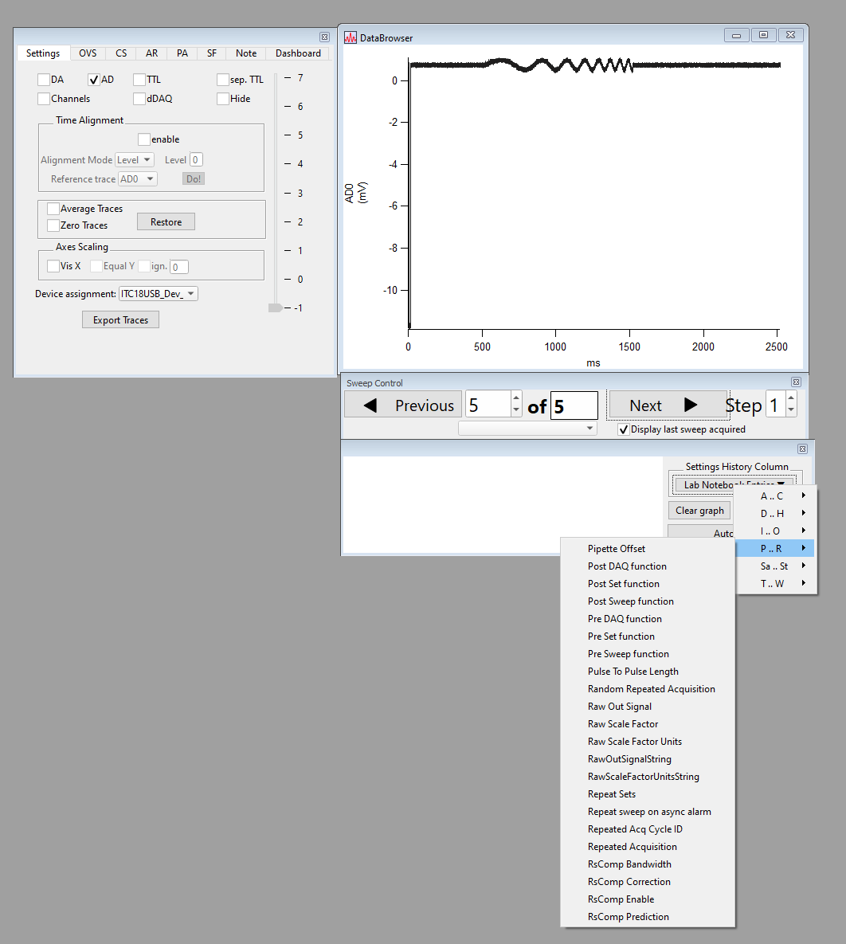Click the DataBrowser window title icon
Screen dimensions: 846x944
coord(351,37)
